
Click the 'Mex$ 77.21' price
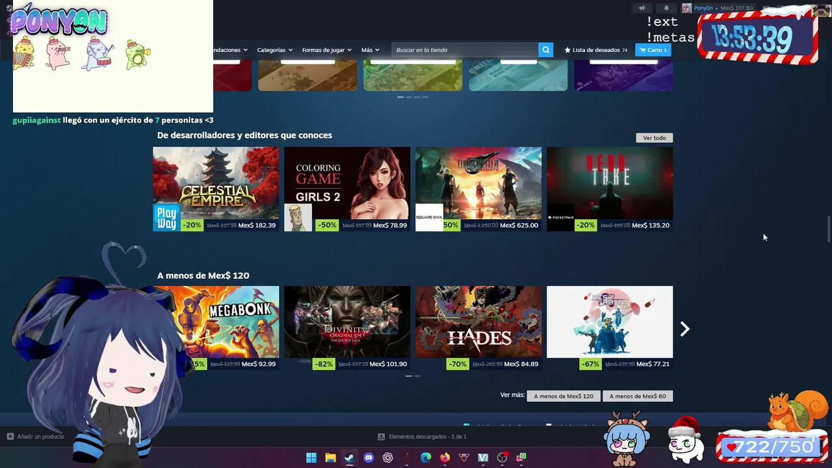click(652, 364)
